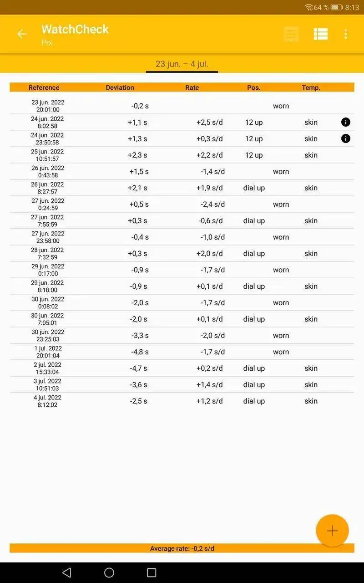Click the Temp. column header

pyautogui.click(x=311, y=87)
